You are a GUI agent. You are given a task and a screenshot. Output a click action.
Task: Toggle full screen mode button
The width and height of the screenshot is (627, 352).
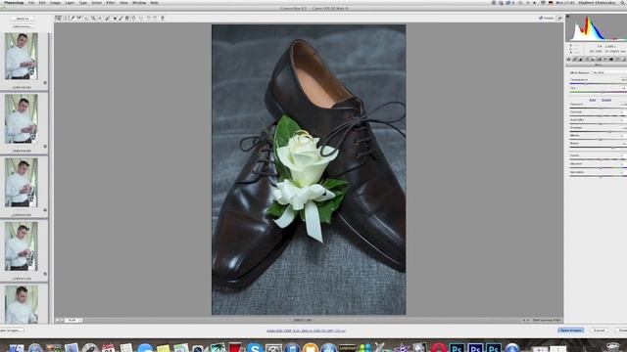(x=559, y=18)
